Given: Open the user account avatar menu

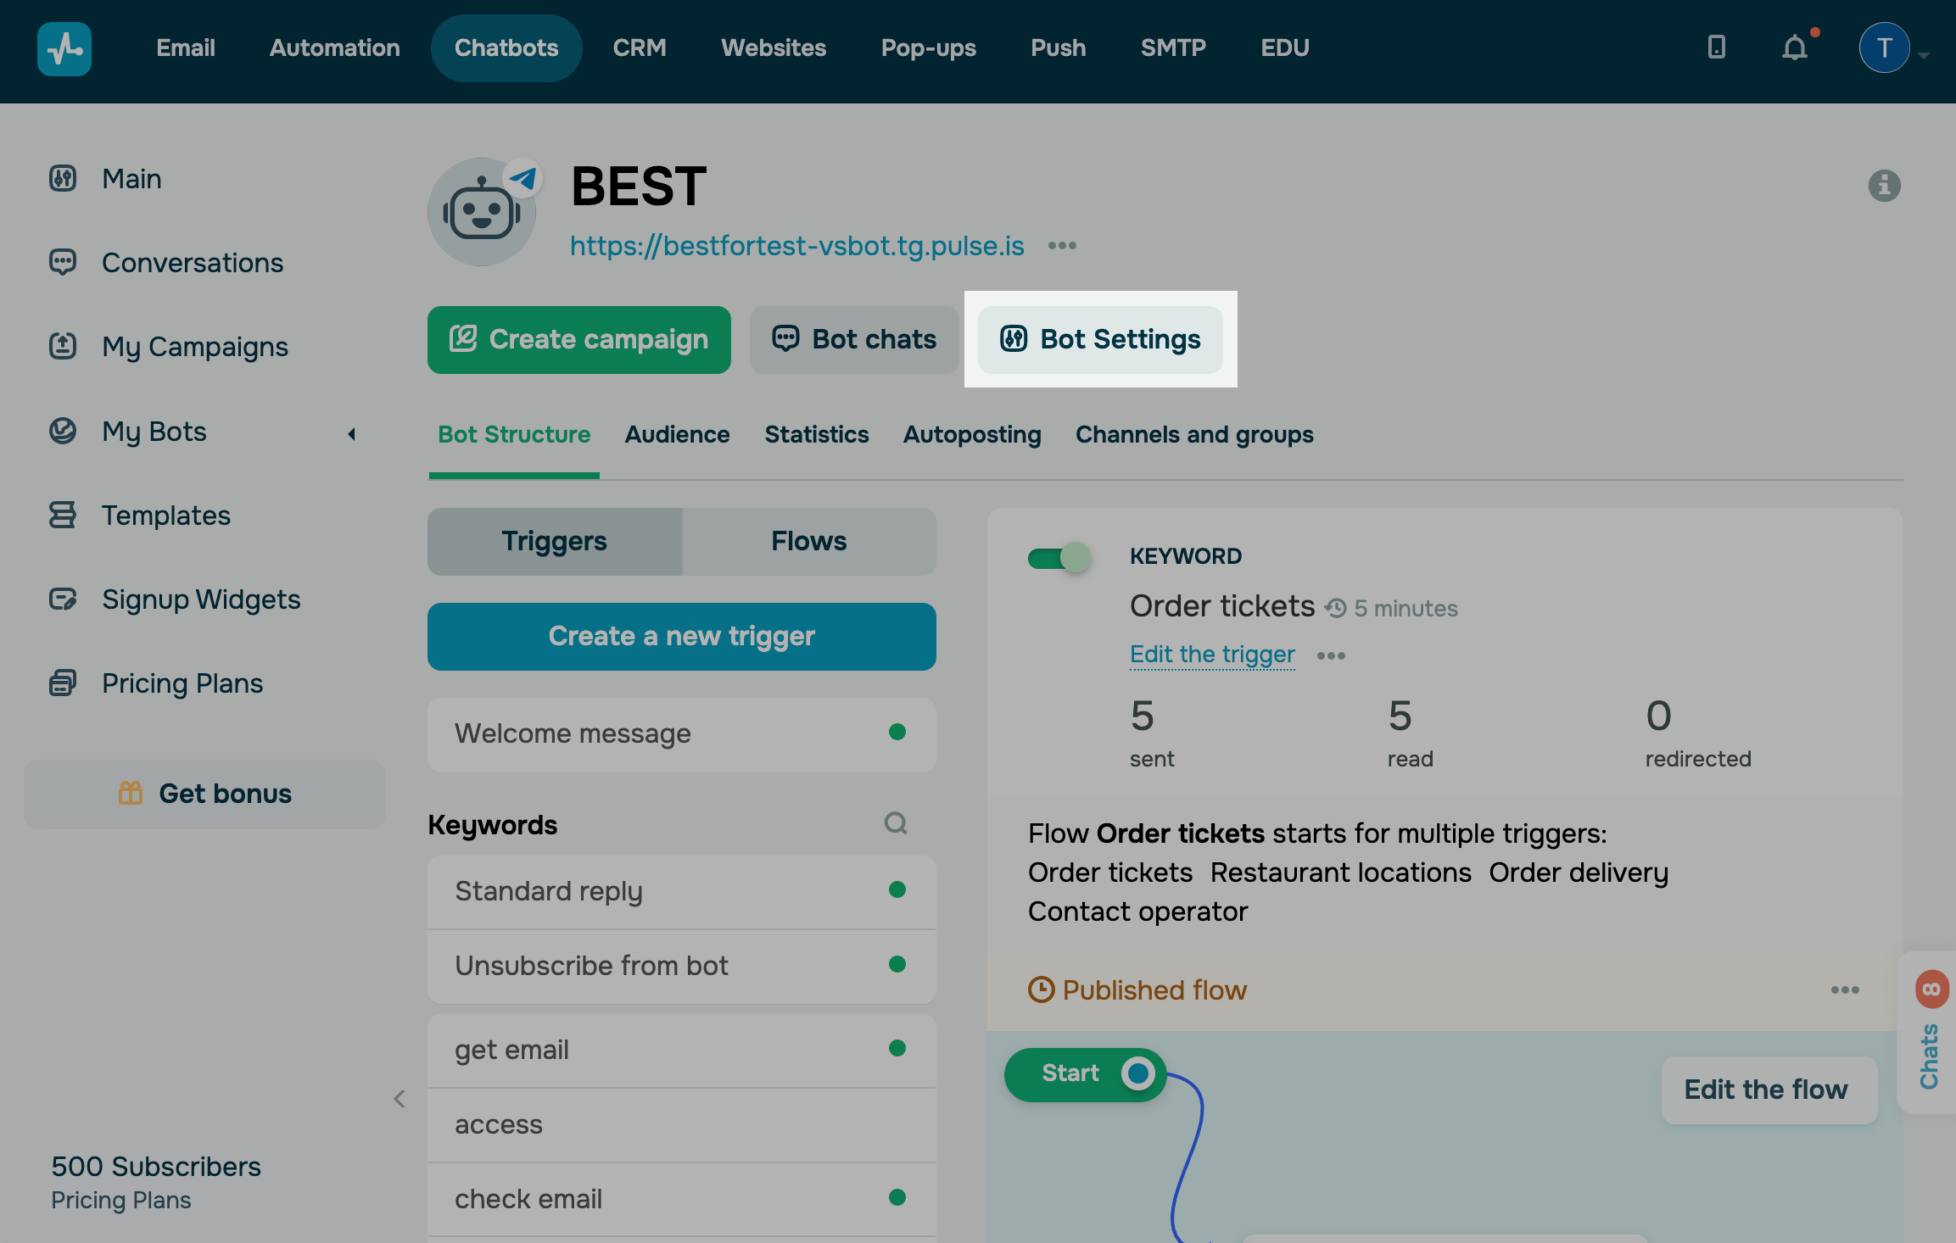Looking at the screenshot, I should 1884,48.
